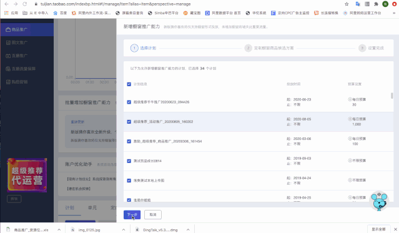
Task: Click the budget icon beside 每日预算 100
Action: 350,139
